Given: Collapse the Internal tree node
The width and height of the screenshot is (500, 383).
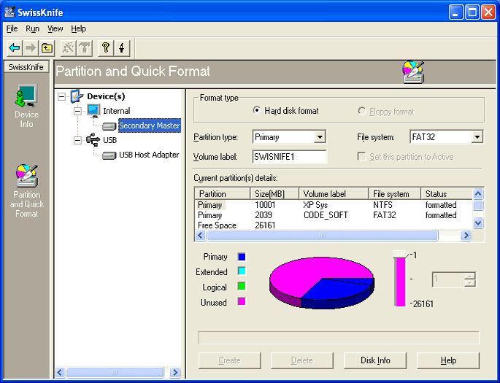Looking at the screenshot, I should (77, 111).
